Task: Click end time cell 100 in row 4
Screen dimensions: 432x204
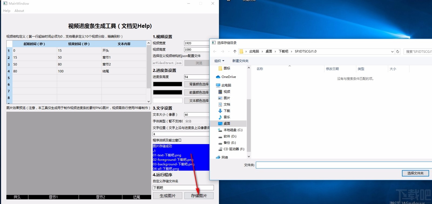Action: [79, 71]
